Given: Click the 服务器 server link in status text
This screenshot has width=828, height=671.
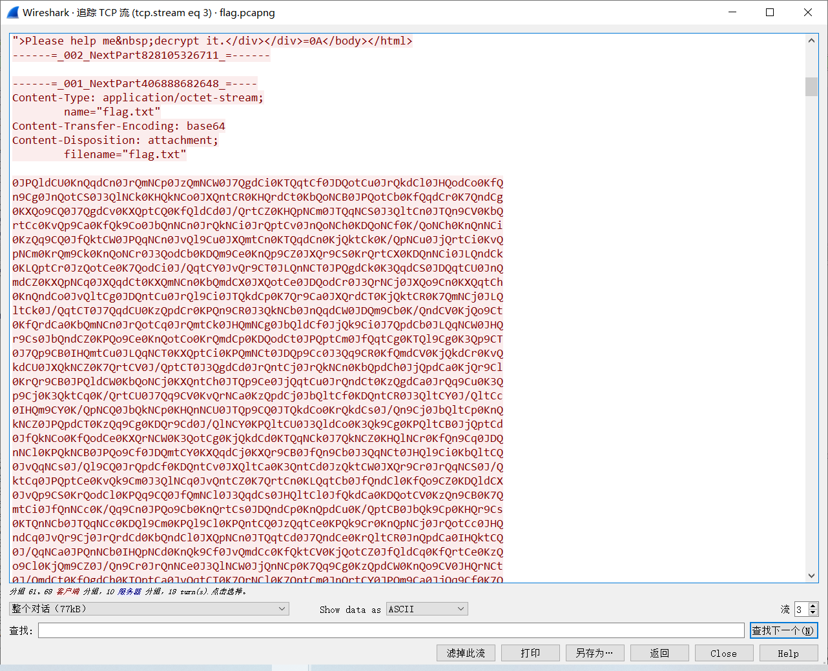Looking at the screenshot, I should pos(132,590).
